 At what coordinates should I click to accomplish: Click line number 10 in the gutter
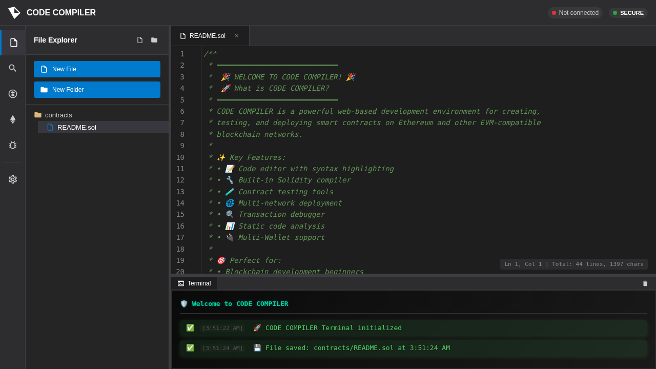pyautogui.click(x=180, y=157)
